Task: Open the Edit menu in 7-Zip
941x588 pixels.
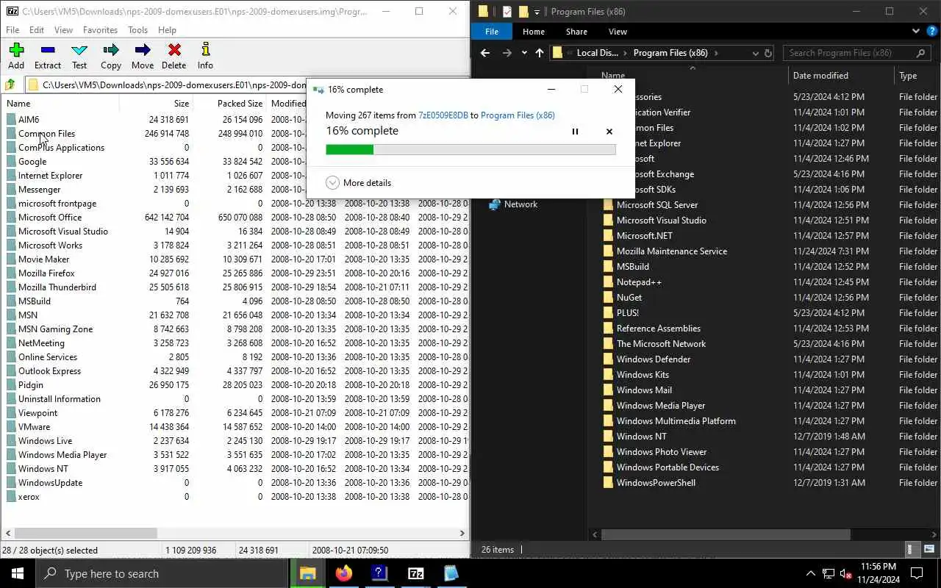Action: click(37, 30)
